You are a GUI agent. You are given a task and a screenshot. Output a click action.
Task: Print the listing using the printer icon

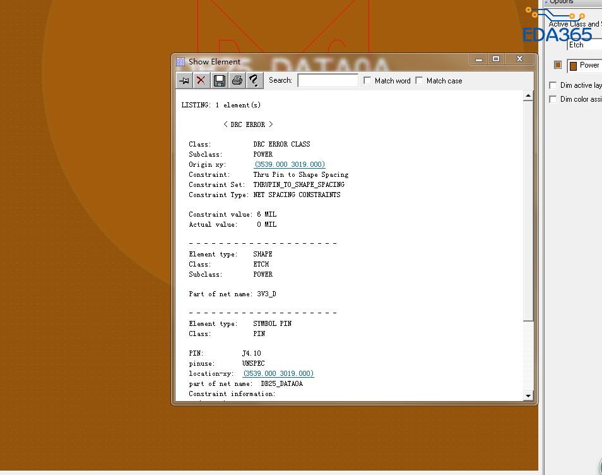tap(237, 80)
